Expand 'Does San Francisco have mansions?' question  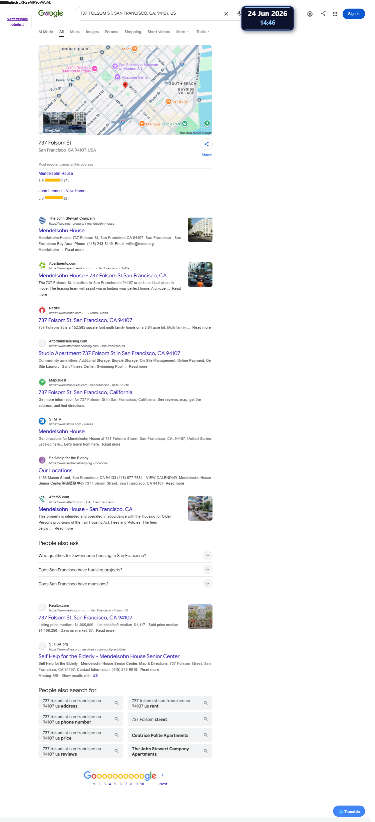[208, 583]
